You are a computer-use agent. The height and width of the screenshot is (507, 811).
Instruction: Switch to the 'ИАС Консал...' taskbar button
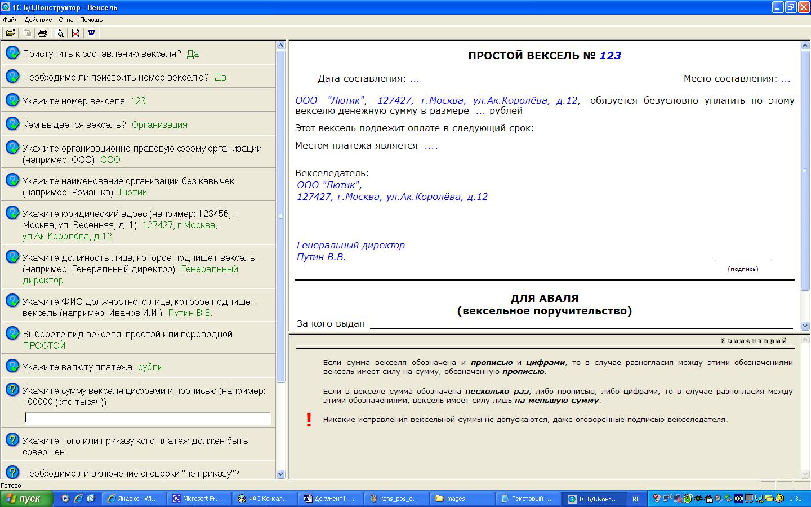(x=264, y=499)
